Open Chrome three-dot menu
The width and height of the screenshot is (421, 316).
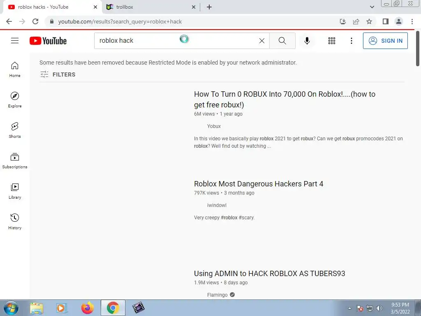click(x=412, y=21)
